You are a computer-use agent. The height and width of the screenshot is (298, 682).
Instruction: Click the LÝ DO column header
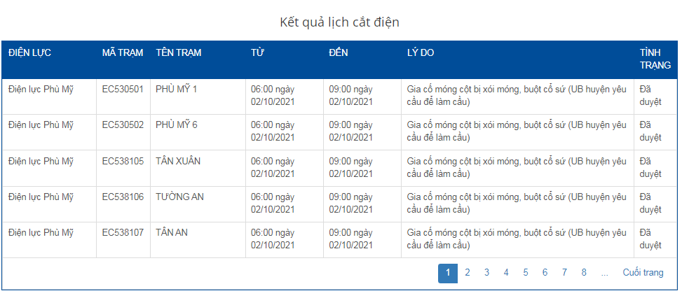click(421, 52)
